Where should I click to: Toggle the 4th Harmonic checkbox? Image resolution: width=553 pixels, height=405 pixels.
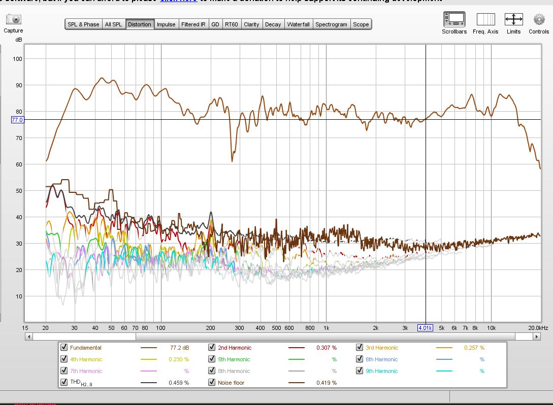pyautogui.click(x=64, y=359)
